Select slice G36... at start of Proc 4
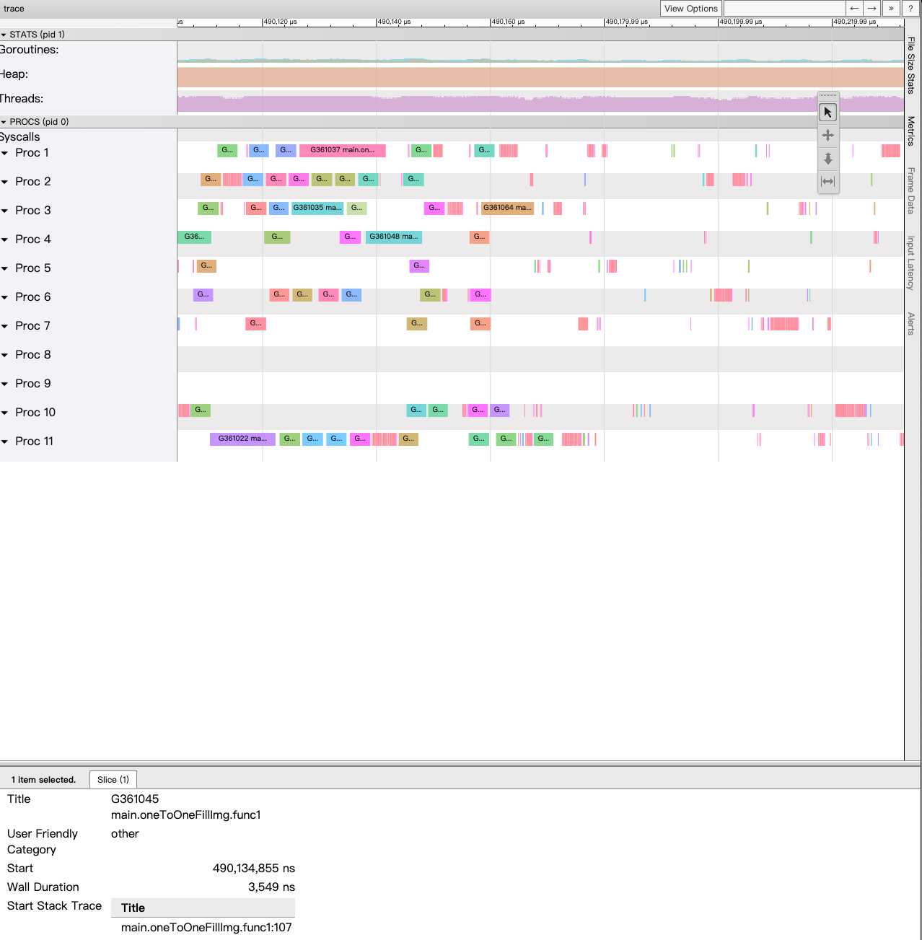Image resolution: width=922 pixels, height=940 pixels. click(194, 237)
